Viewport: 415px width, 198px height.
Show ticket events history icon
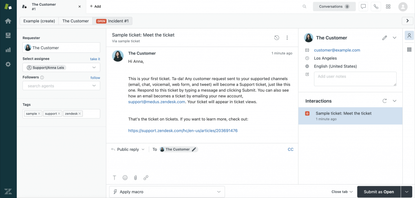pos(277,38)
